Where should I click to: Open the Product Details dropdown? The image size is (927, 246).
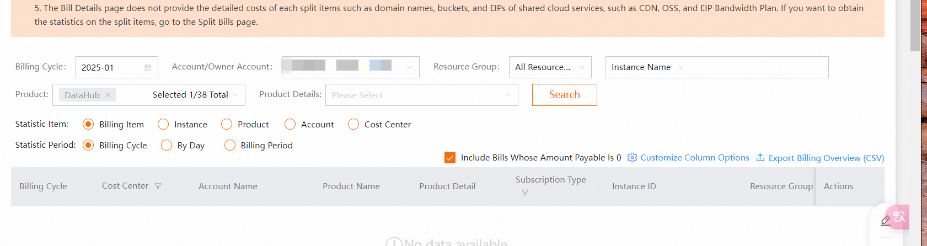[421, 95]
